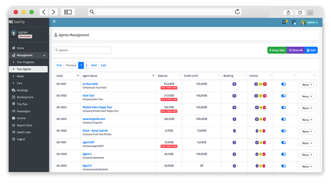Click Logout in the sidebar
This screenshot has width=331, height=184.
coord(28,139)
